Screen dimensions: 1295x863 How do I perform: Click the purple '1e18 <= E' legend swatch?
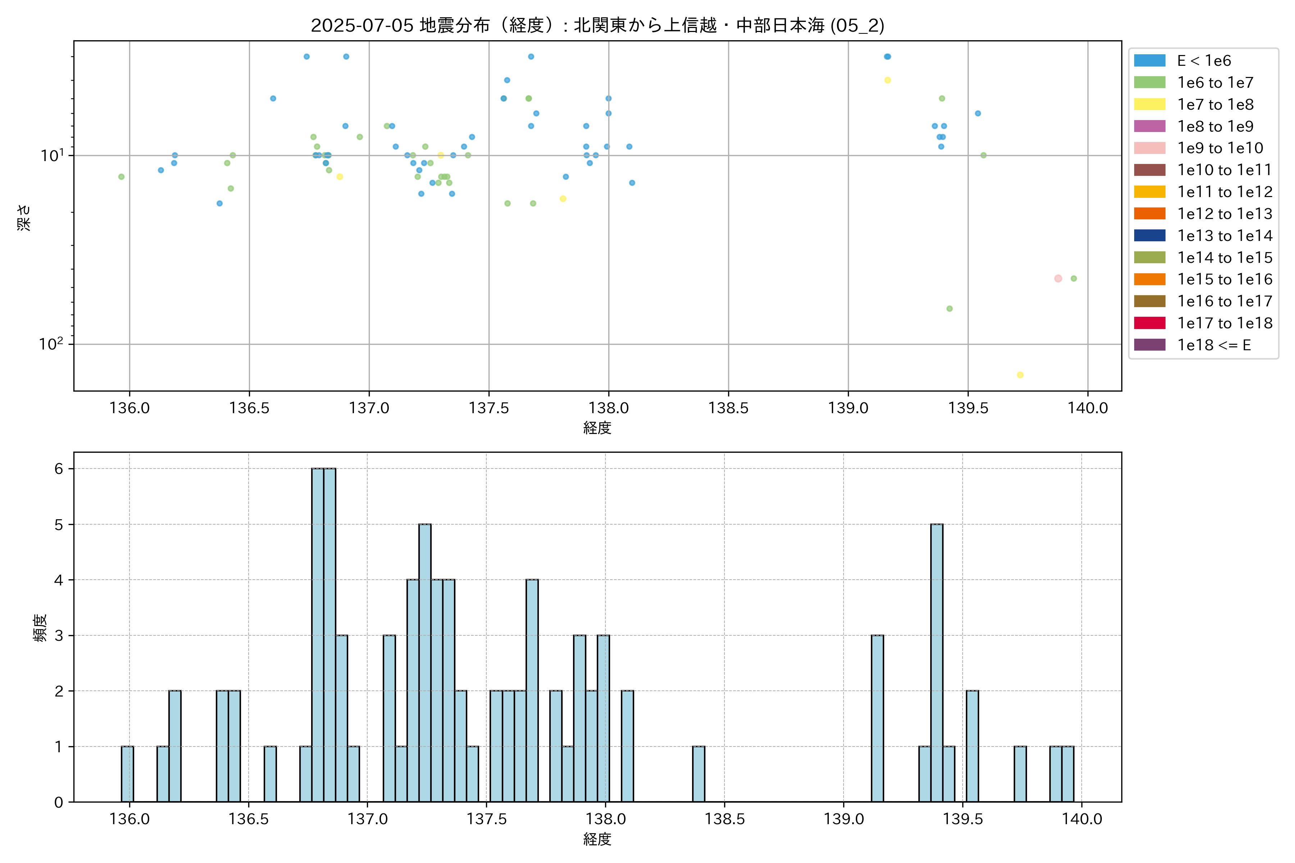(x=1149, y=345)
